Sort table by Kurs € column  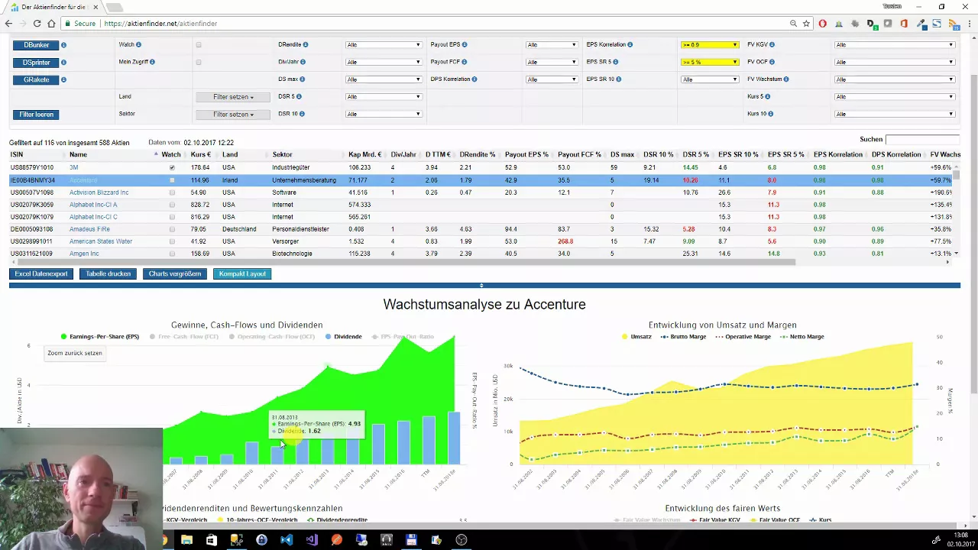(200, 154)
